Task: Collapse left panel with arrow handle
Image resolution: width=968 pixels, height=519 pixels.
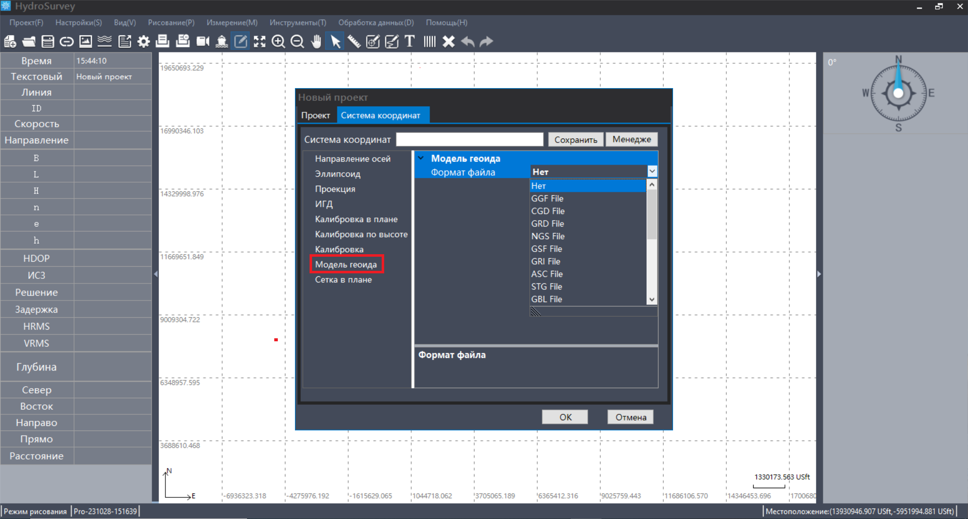Action: point(155,274)
